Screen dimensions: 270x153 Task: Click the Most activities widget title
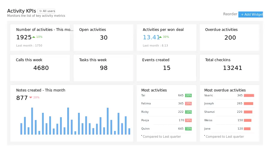pos(154,90)
